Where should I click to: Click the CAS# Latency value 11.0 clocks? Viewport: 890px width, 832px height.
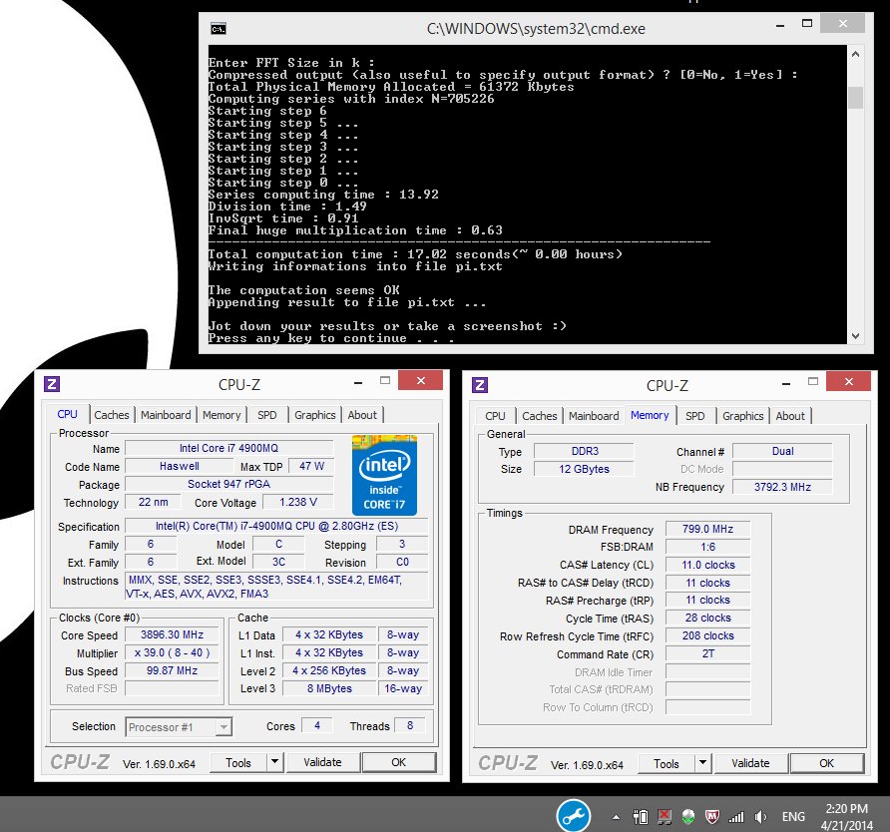pos(707,565)
